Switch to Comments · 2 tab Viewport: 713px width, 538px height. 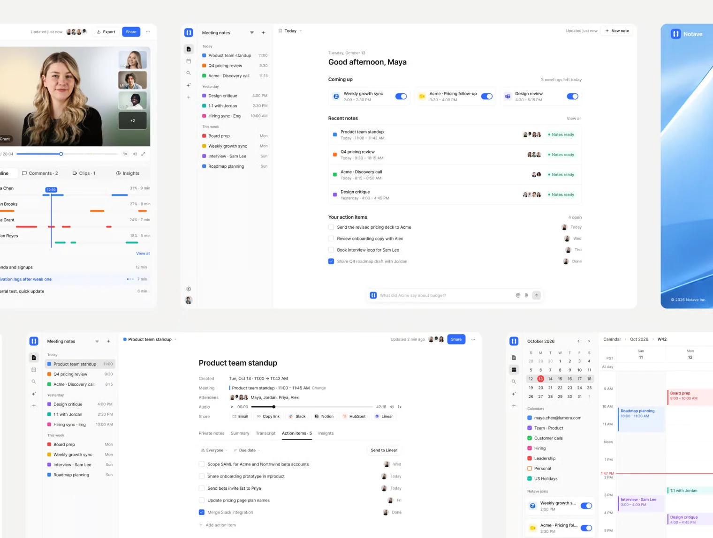click(x=40, y=173)
